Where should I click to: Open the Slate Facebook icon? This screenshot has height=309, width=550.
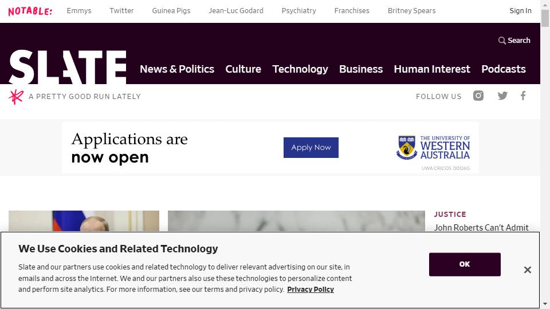point(523,96)
